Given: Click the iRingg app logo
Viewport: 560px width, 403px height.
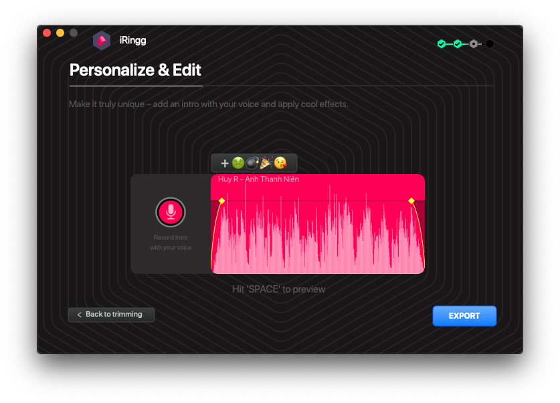Looking at the screenshot, I should (x=102, y=41).
